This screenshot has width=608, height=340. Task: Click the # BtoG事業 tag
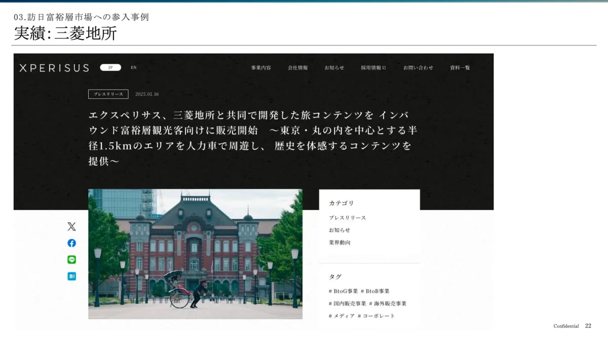(343, 291)
